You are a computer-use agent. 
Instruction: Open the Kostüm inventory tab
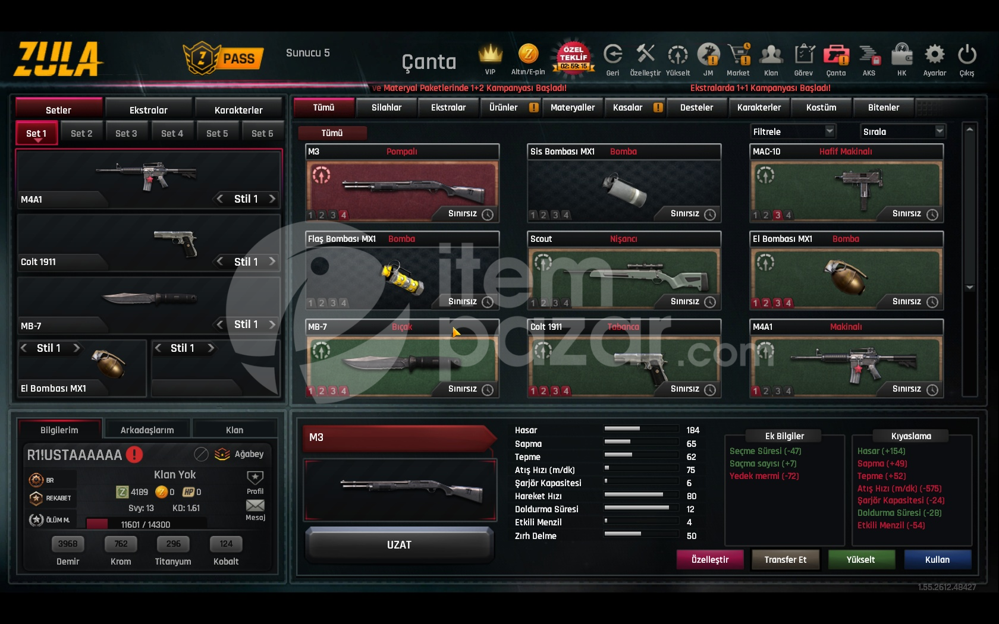click(821, 108)
